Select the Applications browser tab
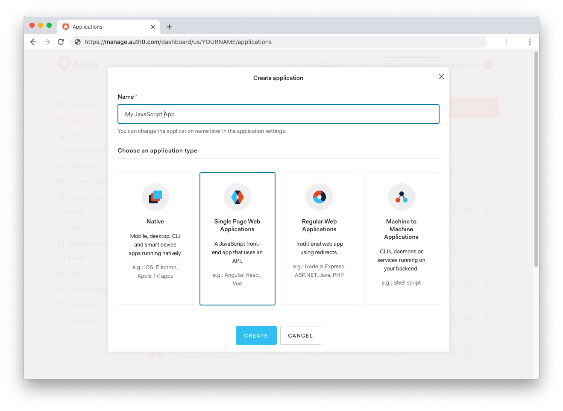563x411 pixels. pyautogui.click(x=108, y=26)
